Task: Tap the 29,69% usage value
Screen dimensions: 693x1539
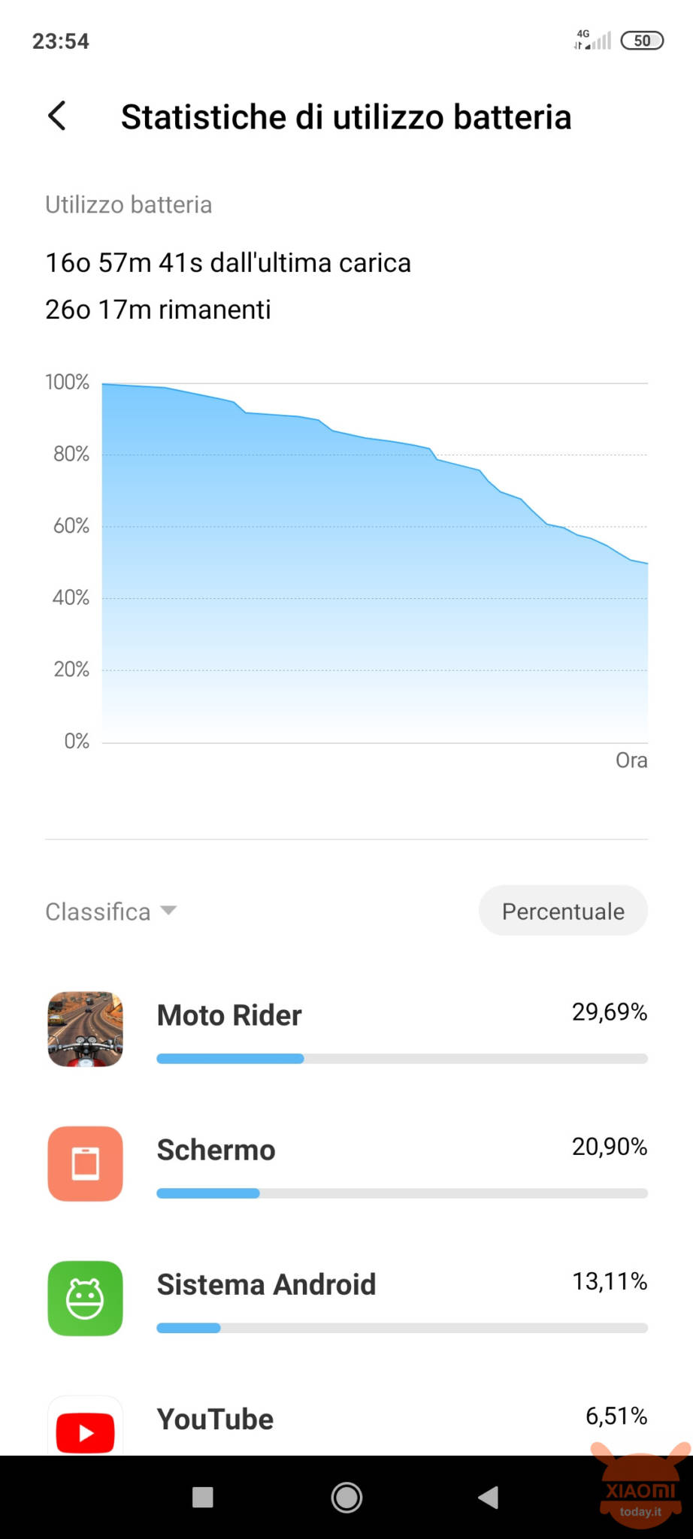Action: tap(609, 1012)
